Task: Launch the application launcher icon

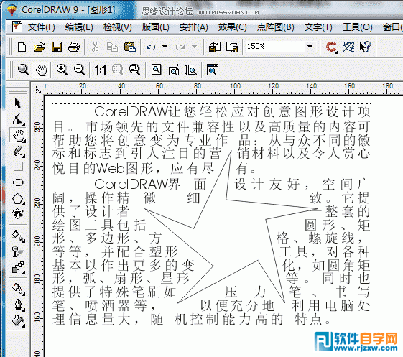Action: (332, 47)
